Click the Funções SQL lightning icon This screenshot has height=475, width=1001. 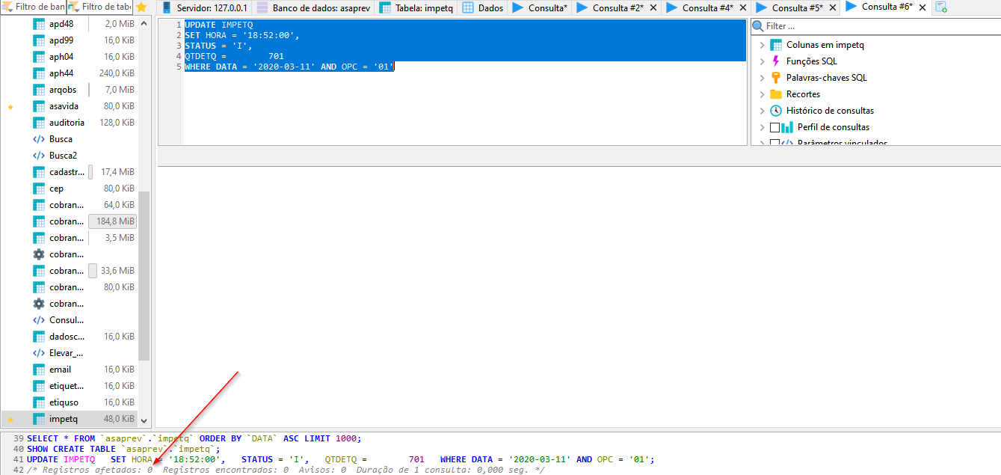point(775,61)
